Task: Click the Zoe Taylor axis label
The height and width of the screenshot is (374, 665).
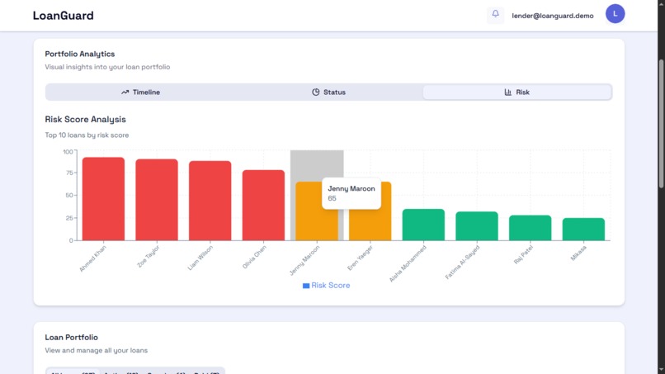Action: 149,256
